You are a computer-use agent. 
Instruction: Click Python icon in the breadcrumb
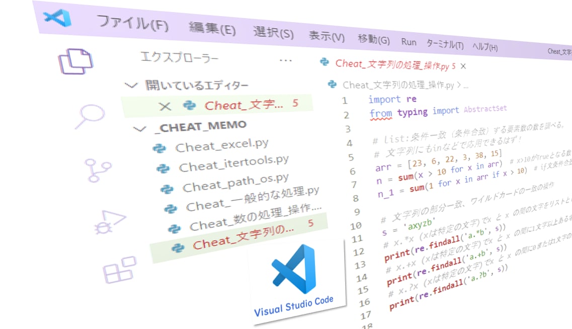[332, 84]
